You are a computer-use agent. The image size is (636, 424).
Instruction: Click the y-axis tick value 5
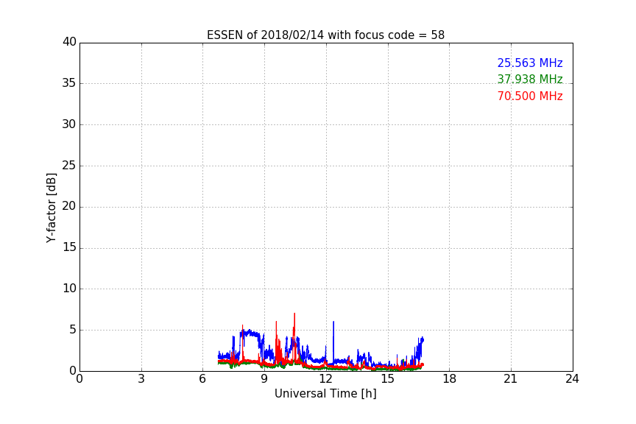73,330
